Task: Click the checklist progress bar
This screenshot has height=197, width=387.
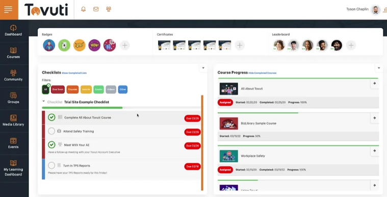Action: click(121, 108)
